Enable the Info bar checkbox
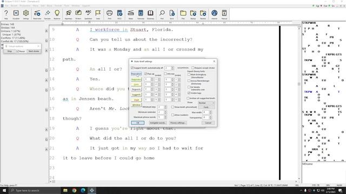346x194 pixels. click(165, 74)
